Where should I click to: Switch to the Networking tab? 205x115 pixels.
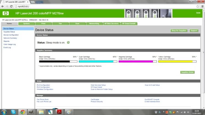point(94,24)
